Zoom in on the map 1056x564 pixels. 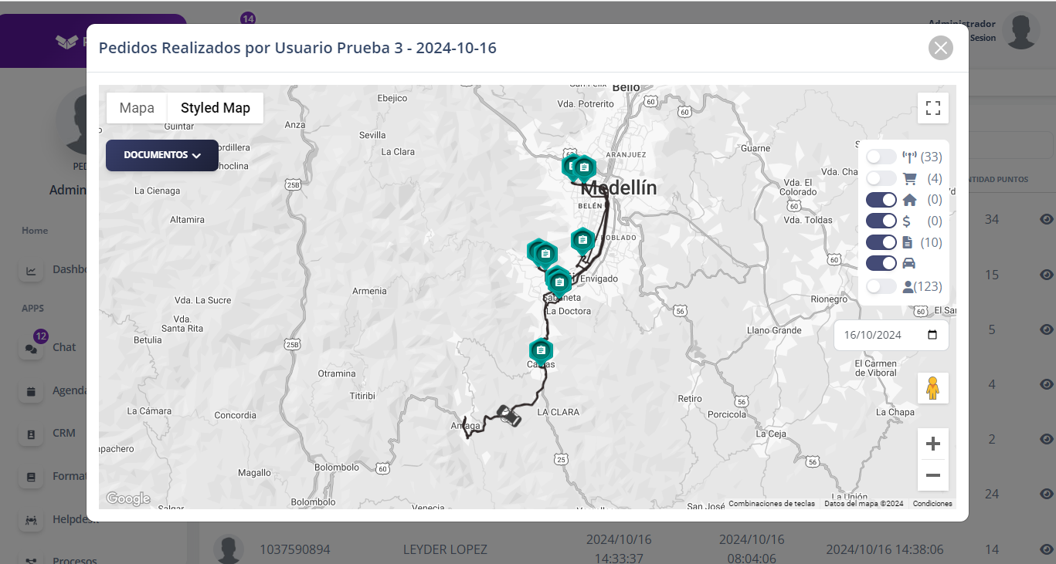click(x=933, y=444)
